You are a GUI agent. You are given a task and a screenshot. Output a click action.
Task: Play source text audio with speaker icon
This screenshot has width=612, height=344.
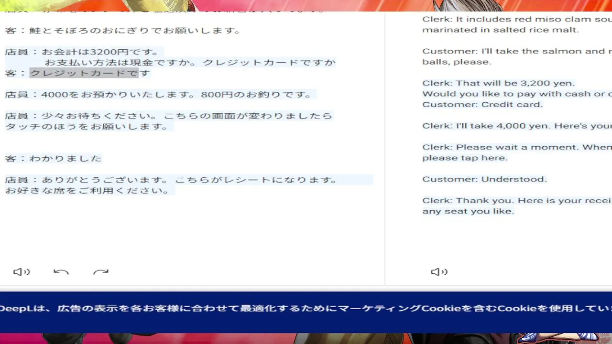click(22, 272)
